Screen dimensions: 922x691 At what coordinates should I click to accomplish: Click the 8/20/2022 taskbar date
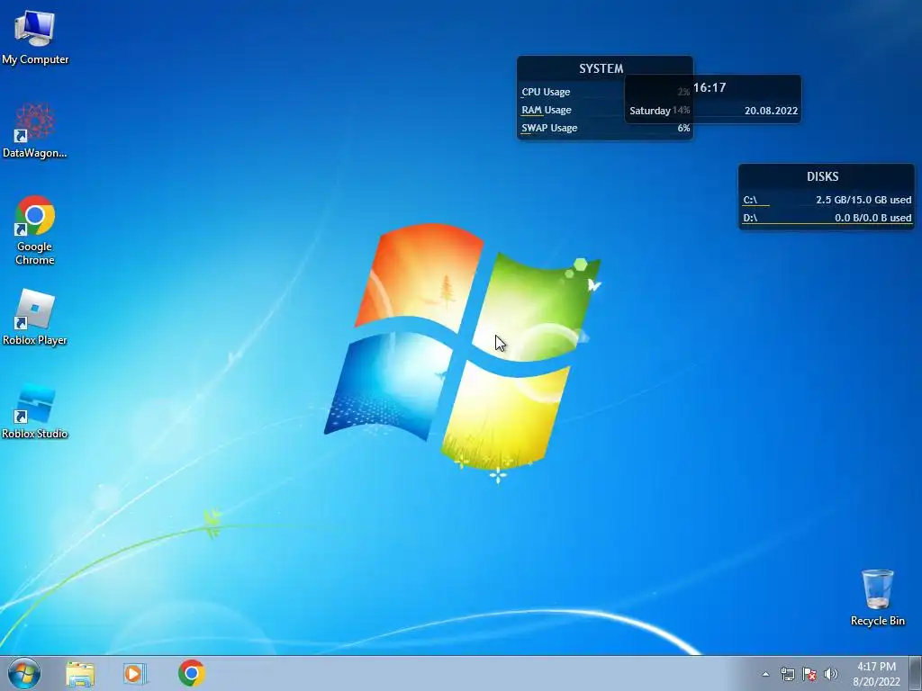tap(876, 682)
